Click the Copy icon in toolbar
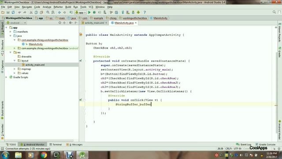The height and width of the screenshot is (159, 282). [x=36, y=12]
